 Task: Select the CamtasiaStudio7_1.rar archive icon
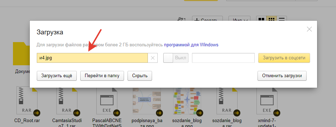click(x=67, y=100)
